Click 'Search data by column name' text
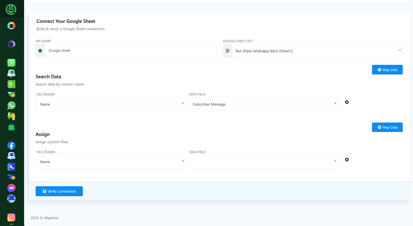 coord(60,84)
